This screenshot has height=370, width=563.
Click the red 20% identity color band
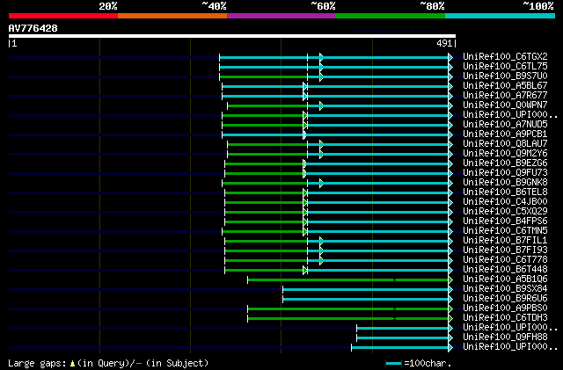coord(63,16)
